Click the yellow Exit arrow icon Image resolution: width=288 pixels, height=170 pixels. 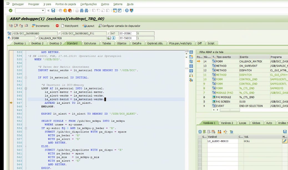[65, 11]
